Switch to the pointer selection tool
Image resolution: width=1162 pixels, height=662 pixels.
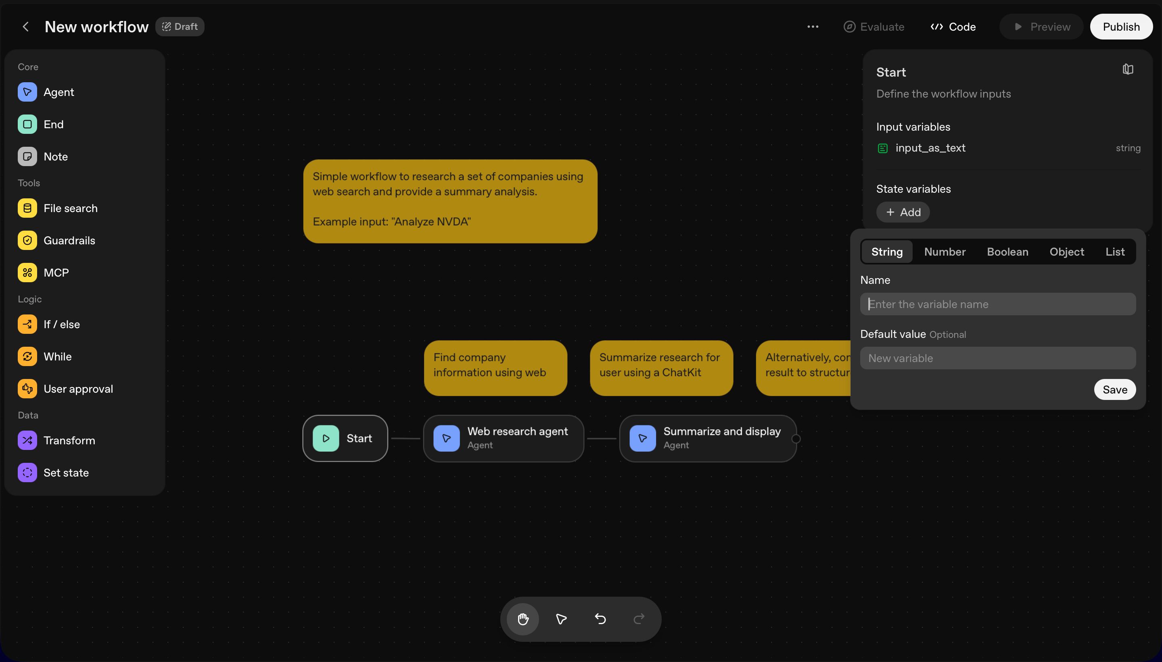pyautogui.click(x=562, y=619)
